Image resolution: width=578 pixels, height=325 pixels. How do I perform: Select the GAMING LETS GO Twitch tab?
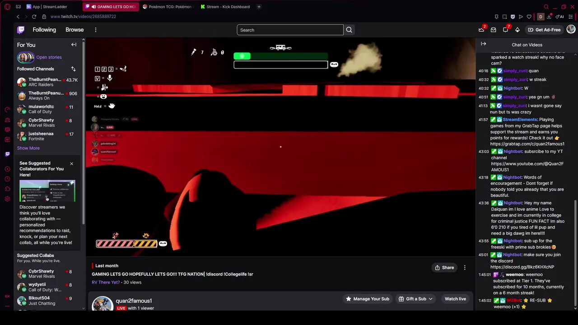(111, 7)
